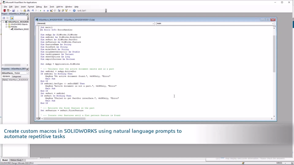Collapse the Modules folder
The height and width of the screenshot is (165, 294).
coord(6,27)
